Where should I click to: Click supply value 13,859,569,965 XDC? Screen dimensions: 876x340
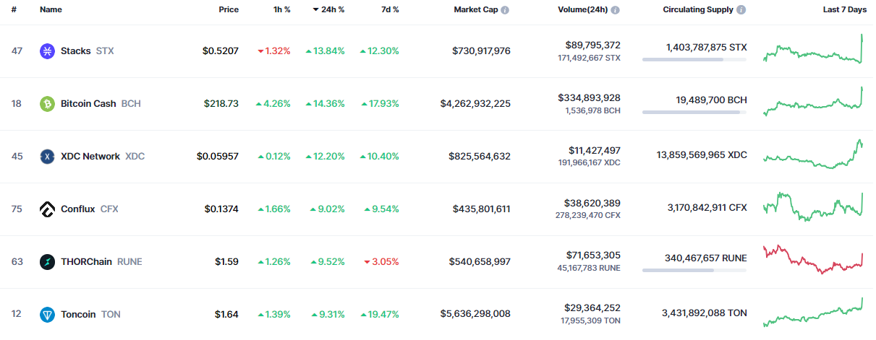[x=702, y=156]
